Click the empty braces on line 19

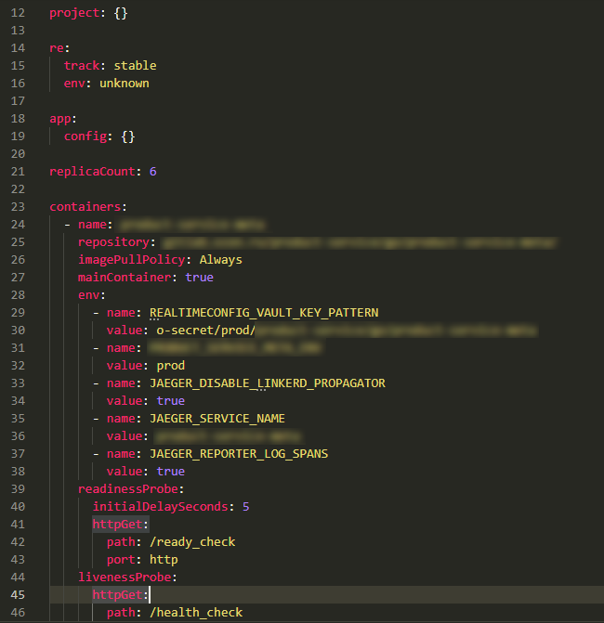[128, 137]
